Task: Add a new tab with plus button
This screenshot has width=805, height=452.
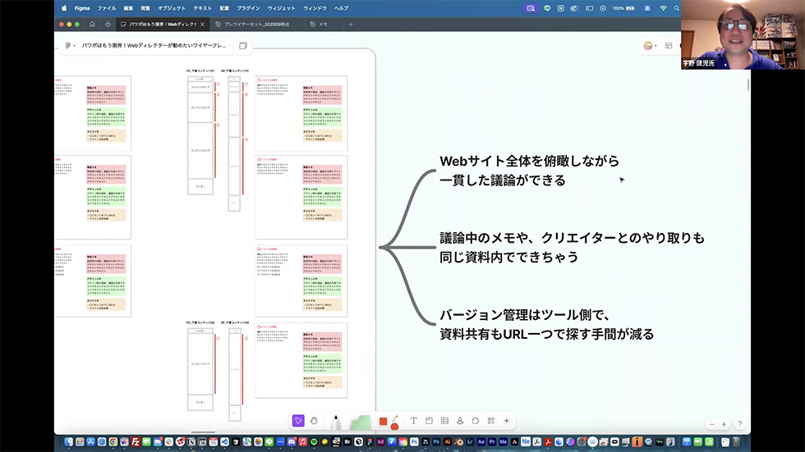Action: [x=351, y=24]
